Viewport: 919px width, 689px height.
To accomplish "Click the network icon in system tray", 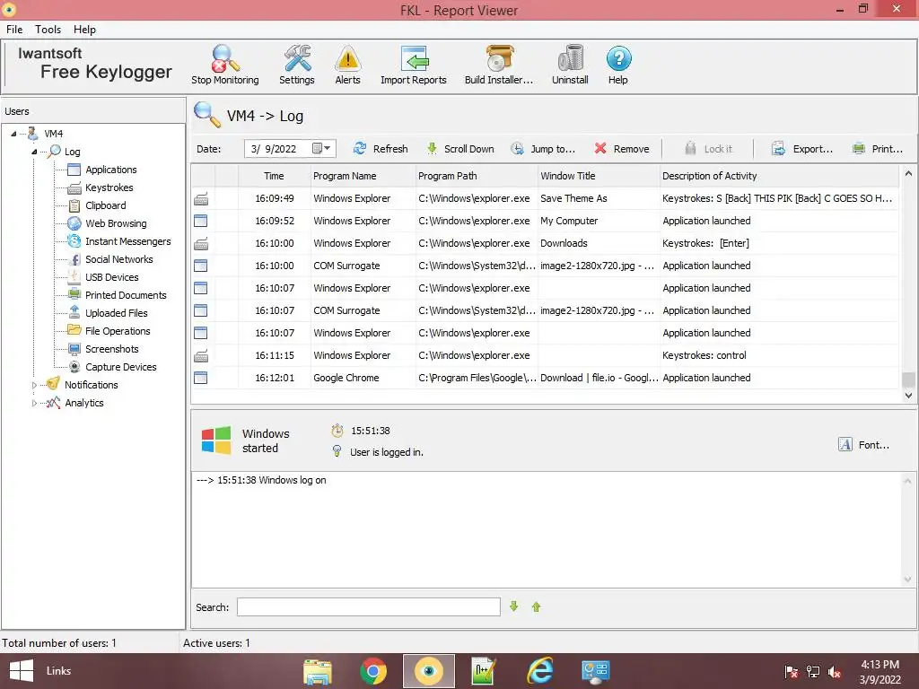I will [813, 672].
